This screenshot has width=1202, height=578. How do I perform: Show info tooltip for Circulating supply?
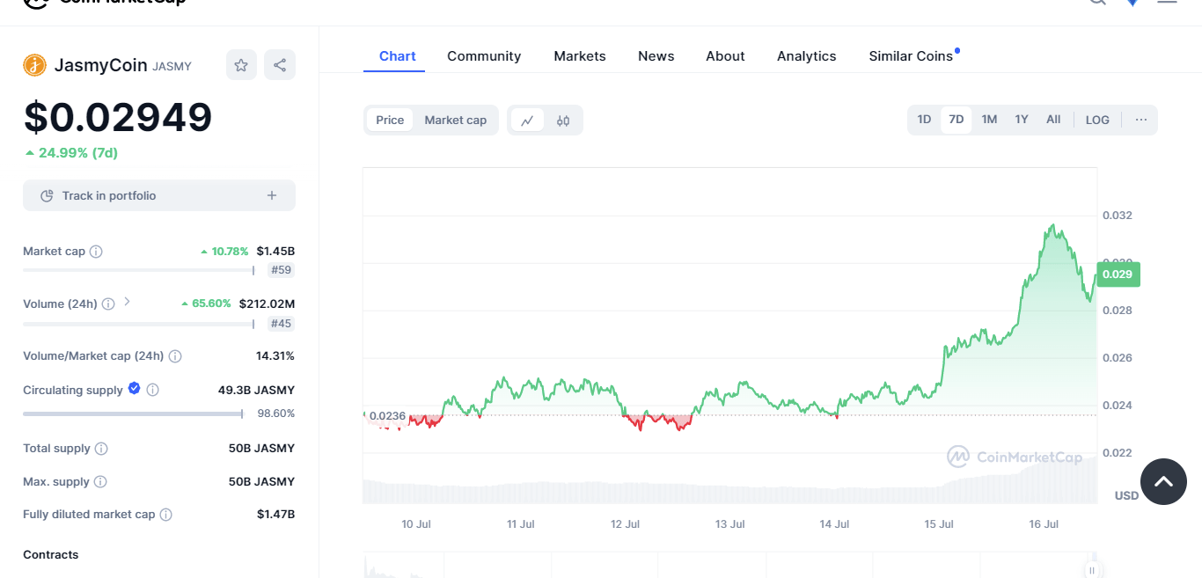(x=152, y=390)
